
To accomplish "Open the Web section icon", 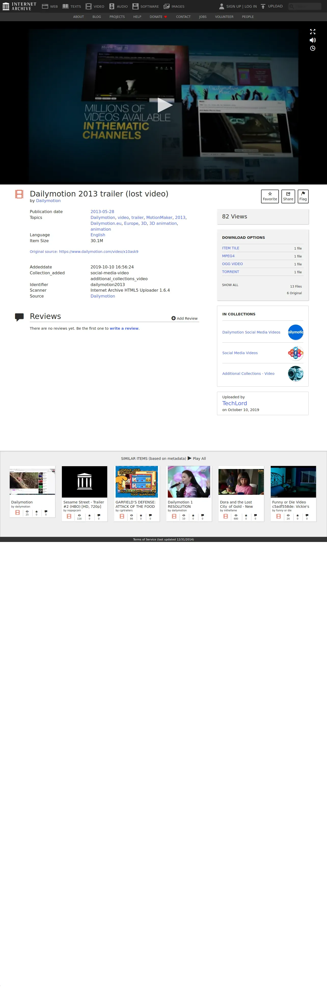I will (45, 6).
